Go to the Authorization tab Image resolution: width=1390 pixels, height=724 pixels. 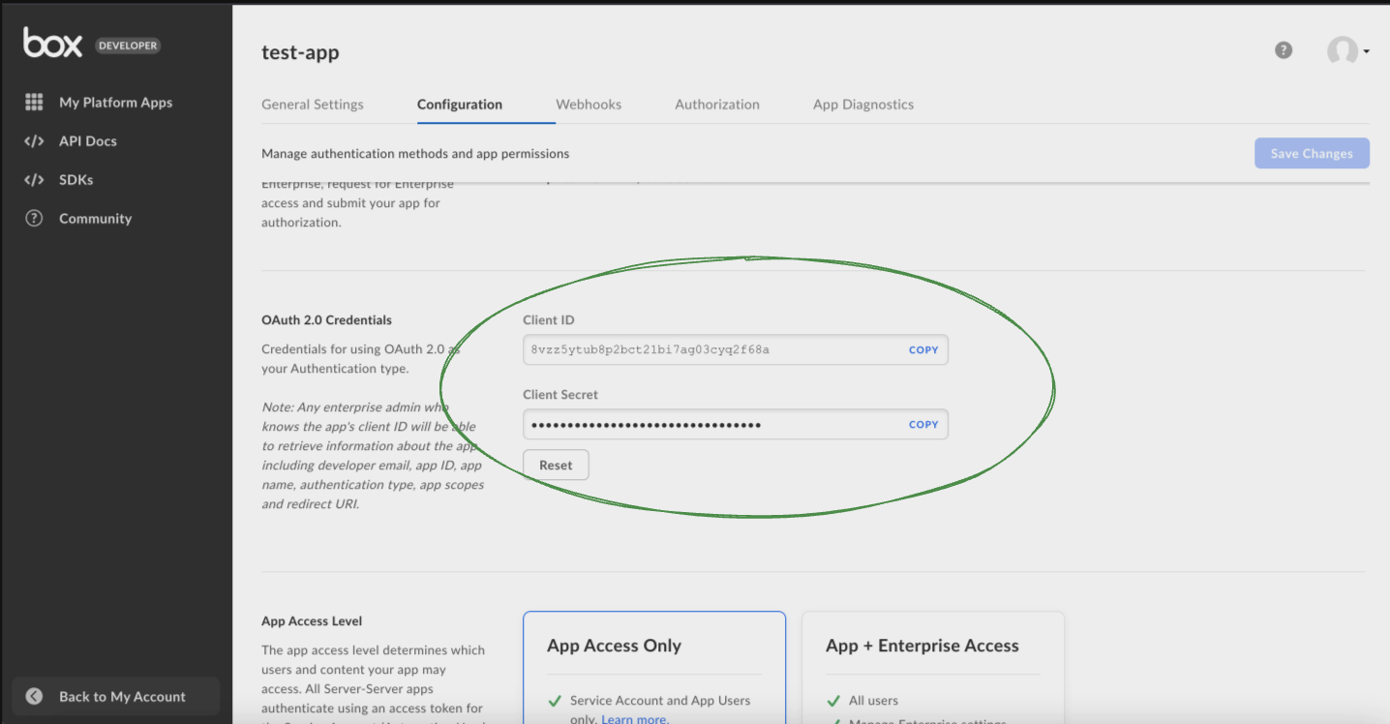point(717,105)
